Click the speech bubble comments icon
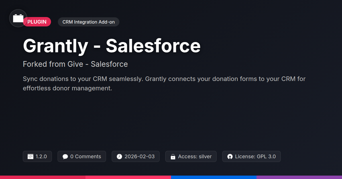The height and width of the screenshot is (179, 342). [65, 157]
